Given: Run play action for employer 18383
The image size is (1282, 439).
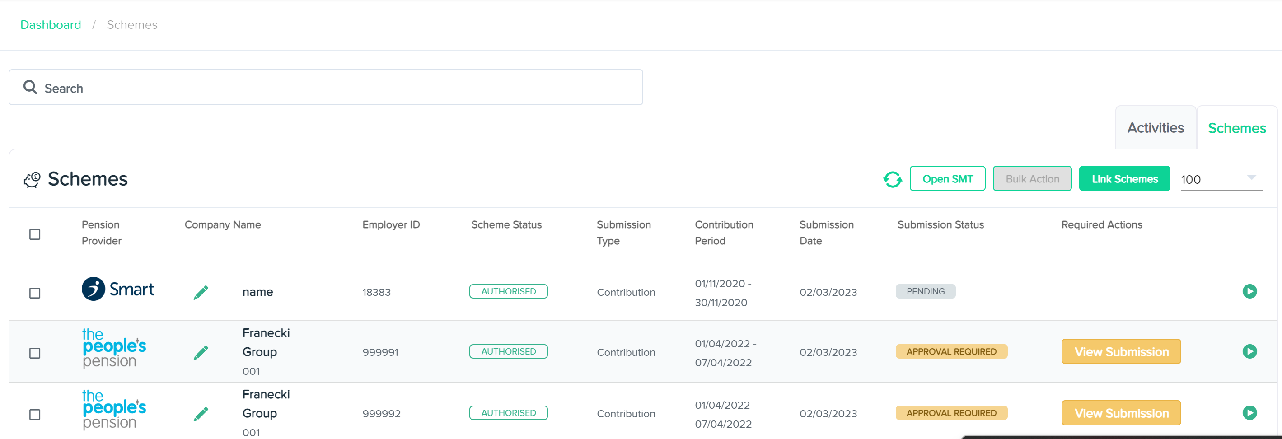Looking at the screenshot, I should [x=1249, y=291].
